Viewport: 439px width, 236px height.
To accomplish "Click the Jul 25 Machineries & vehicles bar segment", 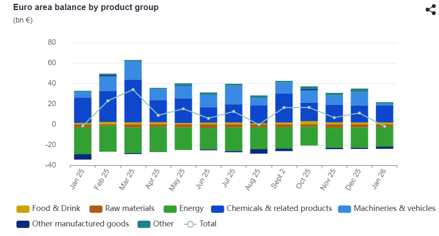I will (x=234, y=95).
